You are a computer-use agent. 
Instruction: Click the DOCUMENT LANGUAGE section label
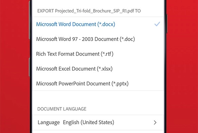click(x=62, y=109)
